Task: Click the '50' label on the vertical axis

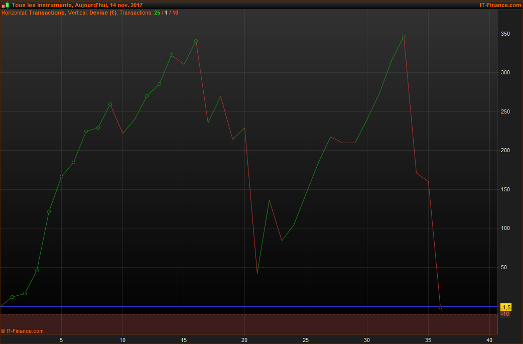Action: point(503,267)
